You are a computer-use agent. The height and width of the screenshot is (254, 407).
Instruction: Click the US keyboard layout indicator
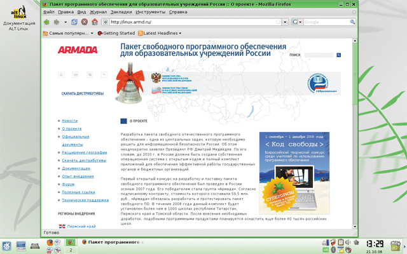[326, 250]
